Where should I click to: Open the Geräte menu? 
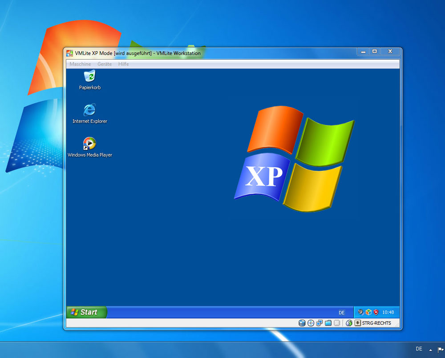pyautogui.click(x=105, y=64)
